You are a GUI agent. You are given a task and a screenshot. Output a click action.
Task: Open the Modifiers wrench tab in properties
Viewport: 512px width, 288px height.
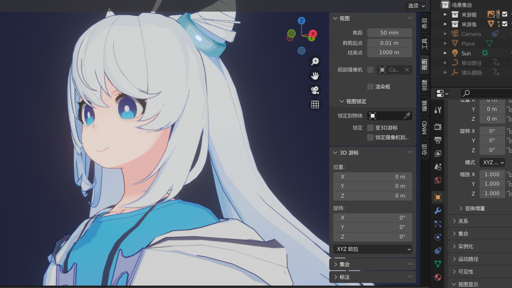click(x=438, y=211)
